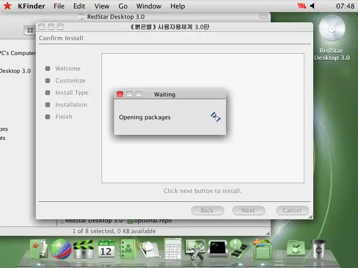This screenshot has width=358, height=268.
Task: Open the Go menu
Action: coord(123,6)
